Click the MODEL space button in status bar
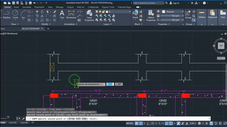The image size is (227, 127). tap(130, 123)
